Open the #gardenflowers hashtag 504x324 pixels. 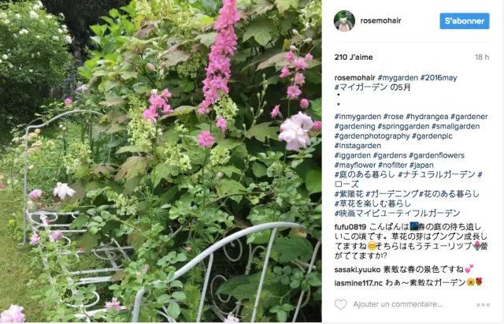tap(437, 155)
